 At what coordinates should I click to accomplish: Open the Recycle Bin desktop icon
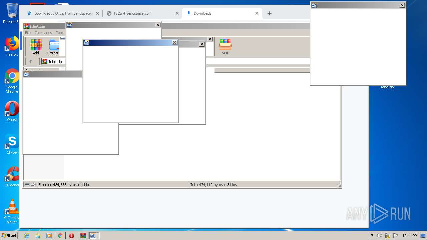11,13
